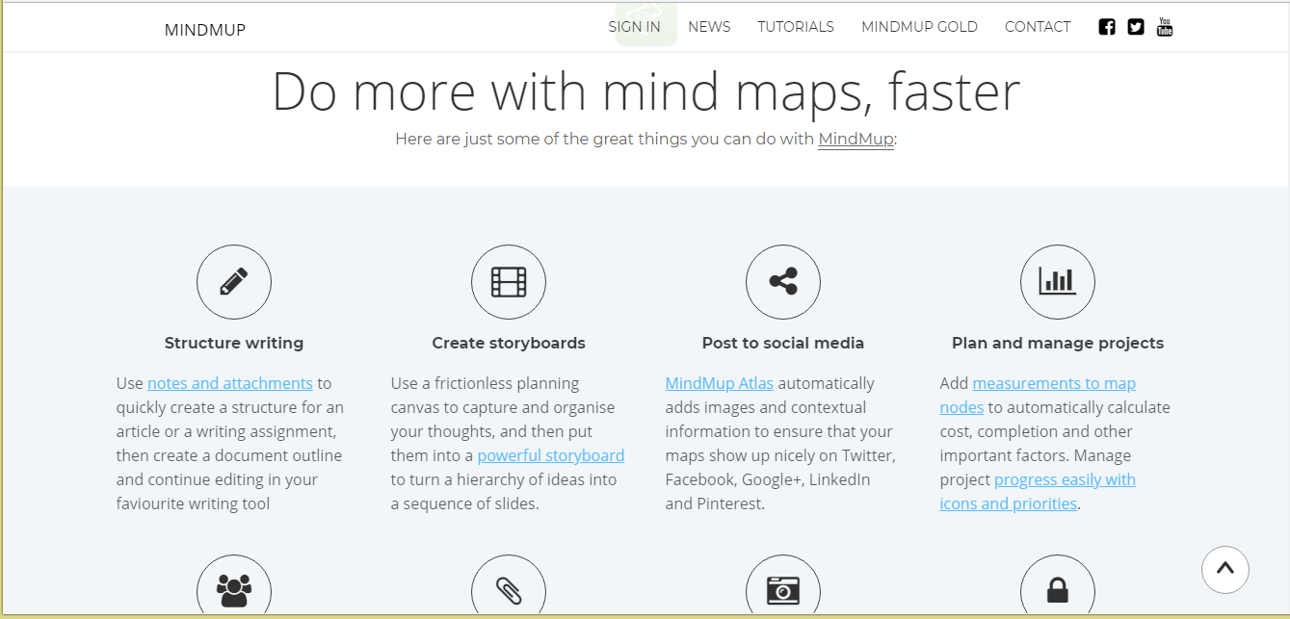Image resolution: width=1290 pixels, height=619 pixels.
Task: Click the MINDMUP logo text
Action: click(205, 30)
